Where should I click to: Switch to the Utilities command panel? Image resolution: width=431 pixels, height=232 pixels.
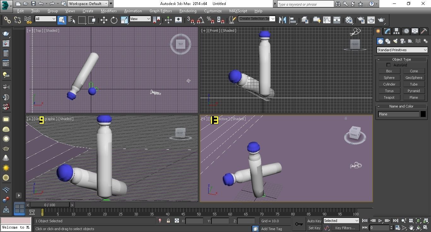click(424, 31)
